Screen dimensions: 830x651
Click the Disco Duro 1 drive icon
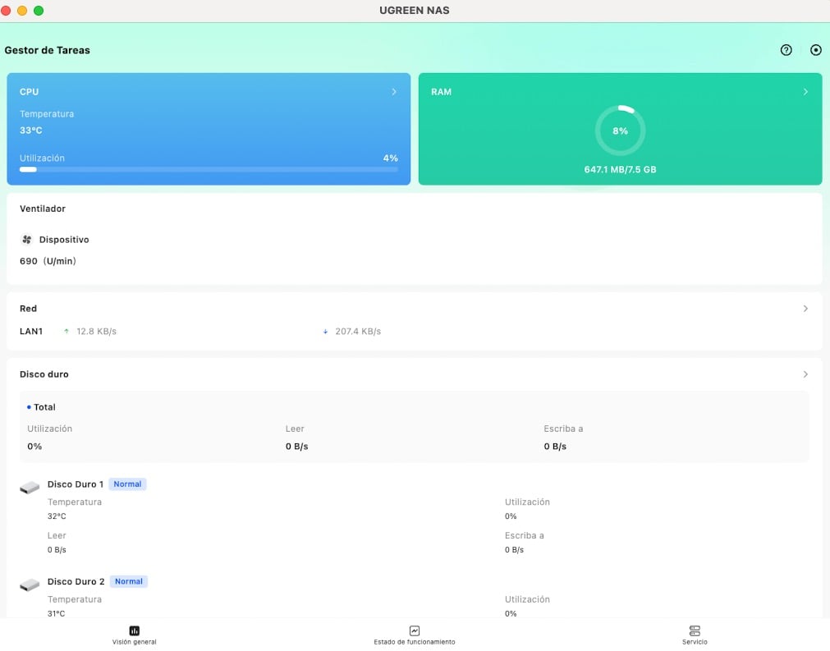point(30,488)
